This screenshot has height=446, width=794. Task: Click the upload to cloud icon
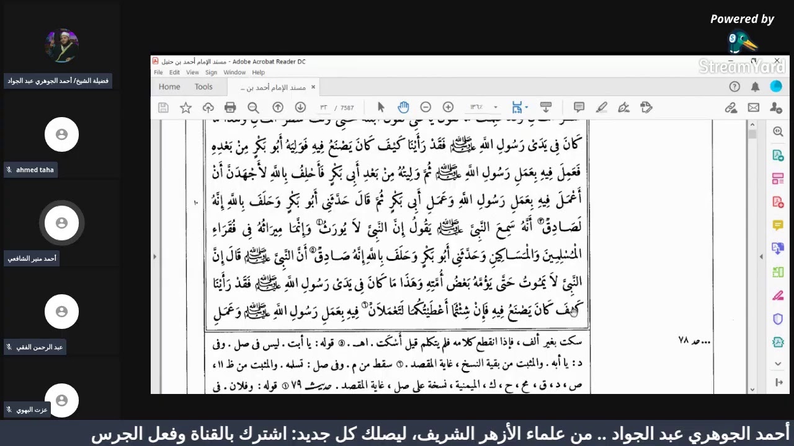pyautogui.click(x=208, y=108)
